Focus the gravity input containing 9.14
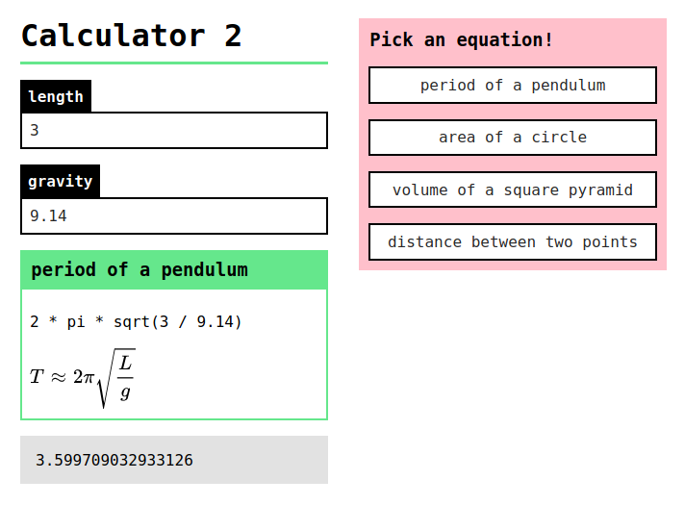 174,215
